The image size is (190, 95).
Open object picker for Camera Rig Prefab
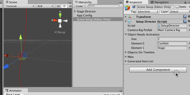click(189, 30)
